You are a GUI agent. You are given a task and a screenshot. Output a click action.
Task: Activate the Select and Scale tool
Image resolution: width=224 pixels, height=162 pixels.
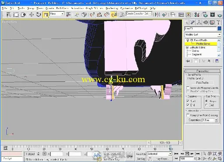coord(46,15)
